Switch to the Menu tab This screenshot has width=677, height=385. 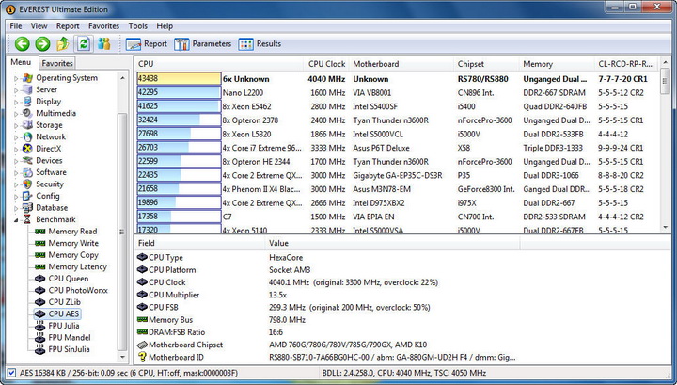(x=21, y=62)
